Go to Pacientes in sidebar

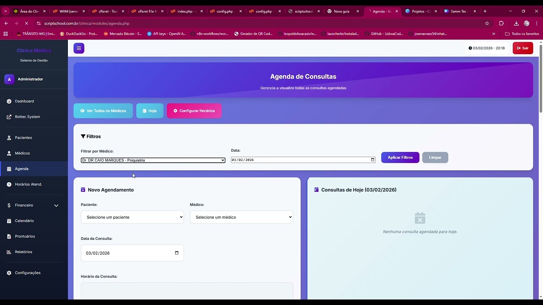coord(34,138)
